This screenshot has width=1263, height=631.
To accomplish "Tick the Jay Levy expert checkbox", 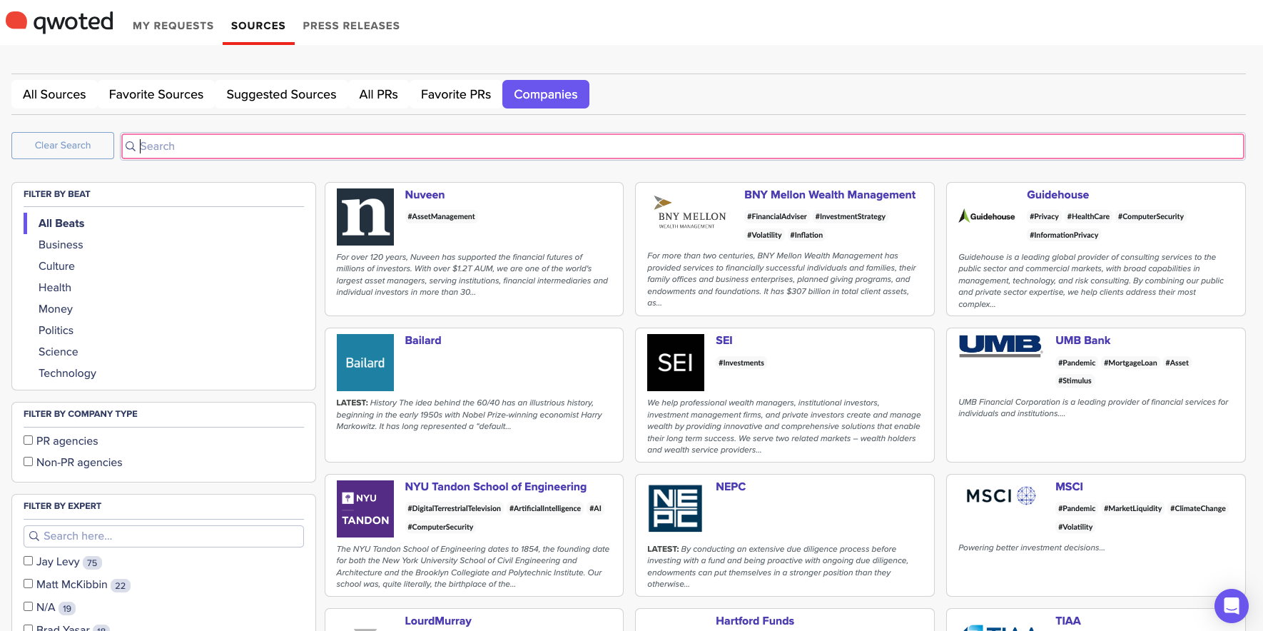I will click(x=29, y=561).
